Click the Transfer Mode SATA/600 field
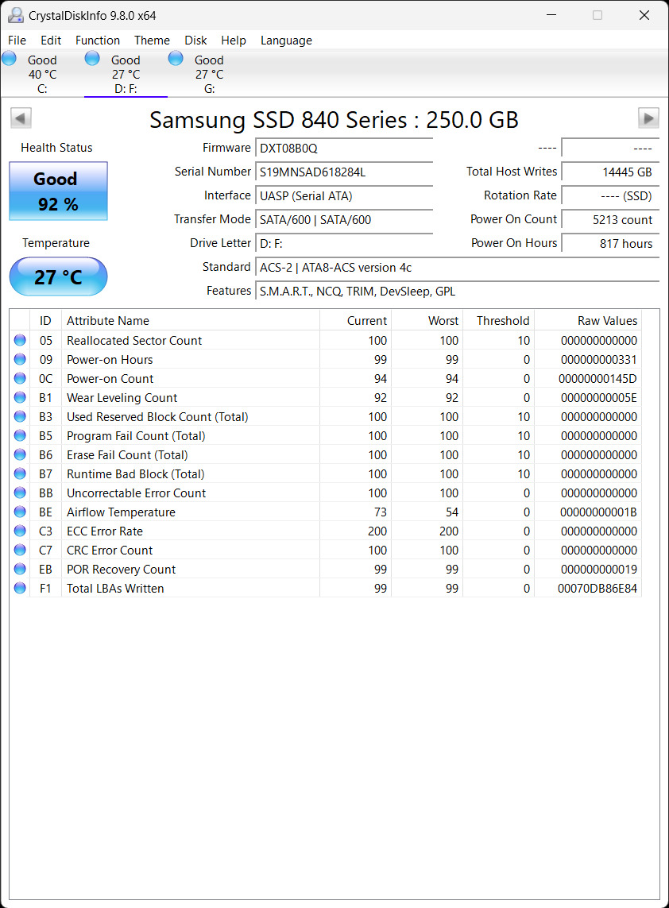The image size is (669, 908). coord(344,219)
